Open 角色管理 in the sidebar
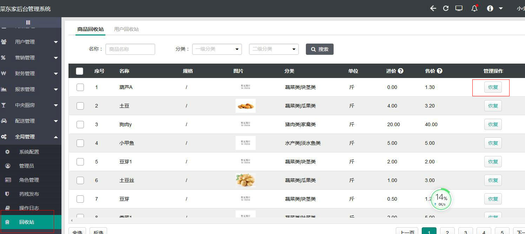 (x=29, y=180)
